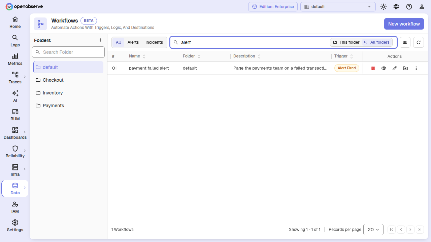431x242 pixels.
Task: Create a New workflow
Action: click(404, 24)
